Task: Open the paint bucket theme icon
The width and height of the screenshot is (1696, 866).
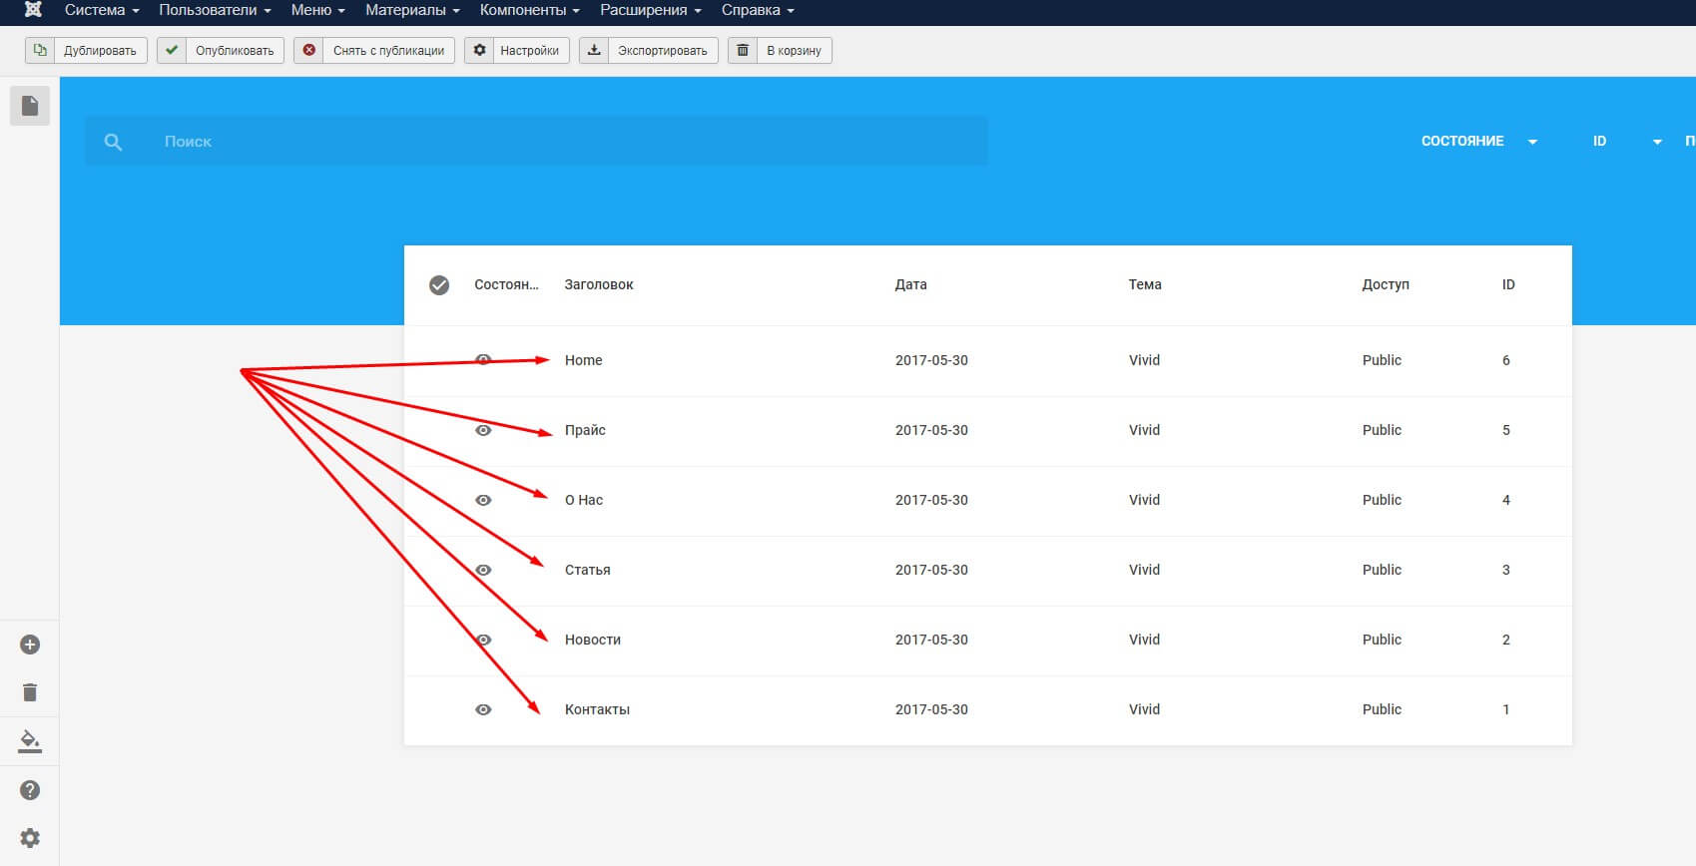Action: click(30, 741)
